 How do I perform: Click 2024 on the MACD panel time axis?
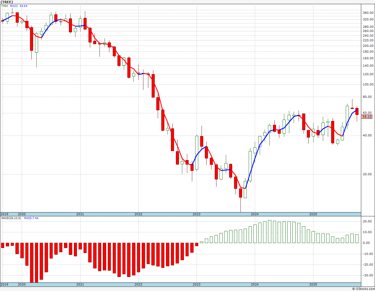tap(255, 284)
